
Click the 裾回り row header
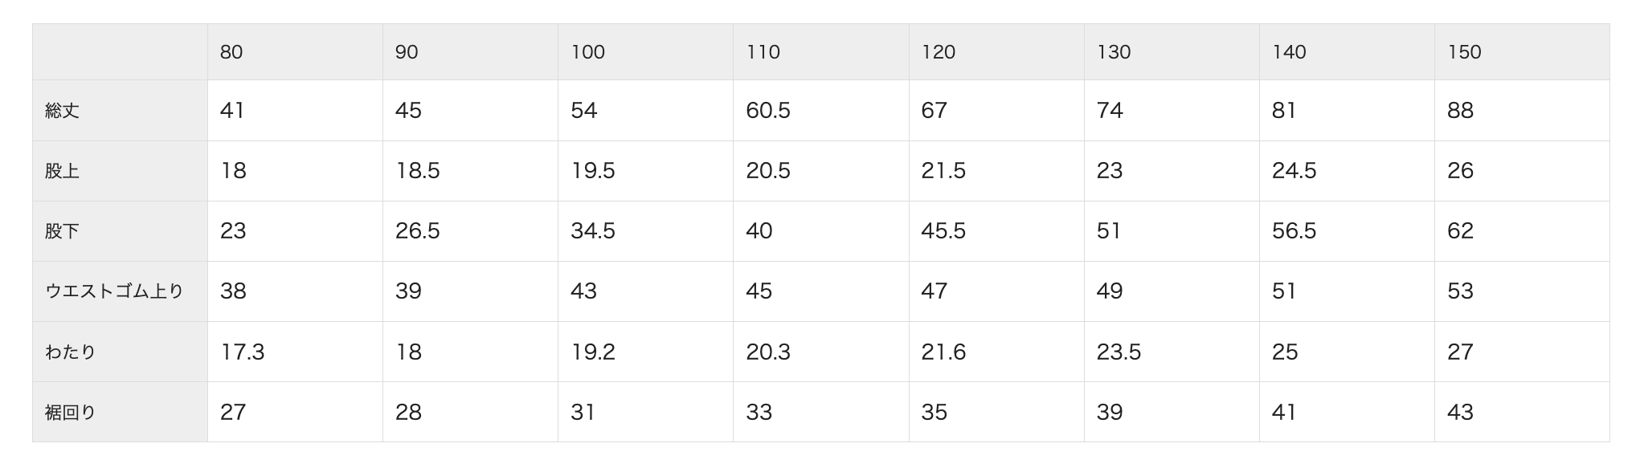click(71, 413)
